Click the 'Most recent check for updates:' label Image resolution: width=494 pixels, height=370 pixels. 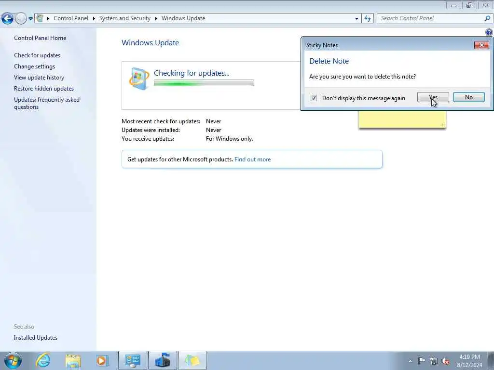(x=161, y=121)
